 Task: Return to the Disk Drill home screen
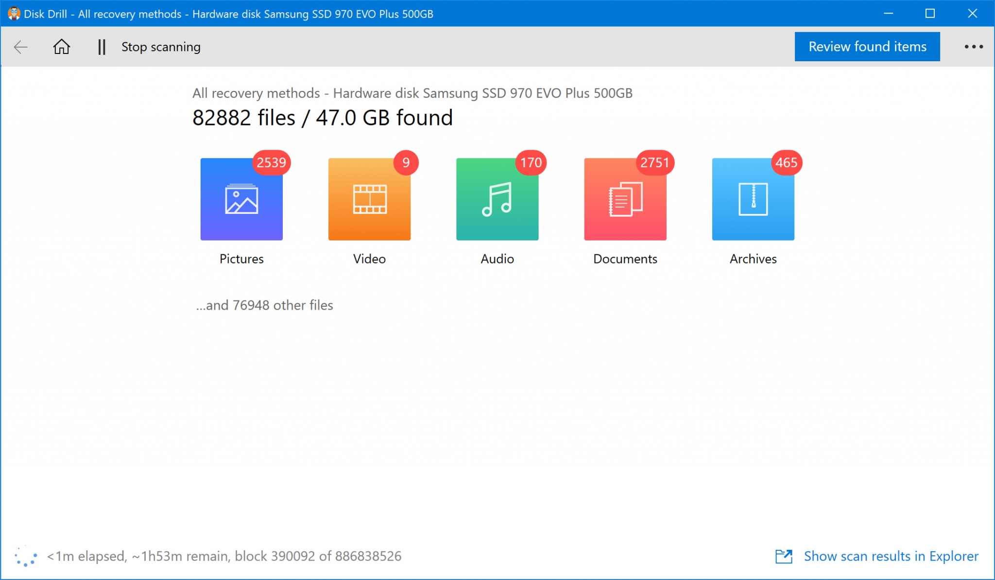[62, 47]
